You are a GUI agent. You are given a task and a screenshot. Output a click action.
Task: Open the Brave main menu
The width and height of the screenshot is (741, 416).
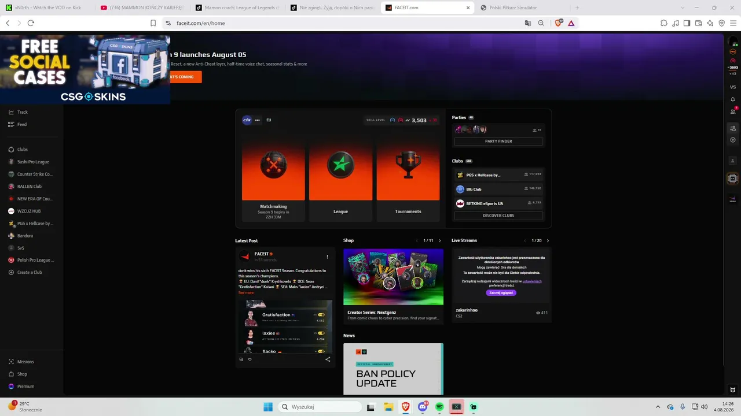(733, 23)
